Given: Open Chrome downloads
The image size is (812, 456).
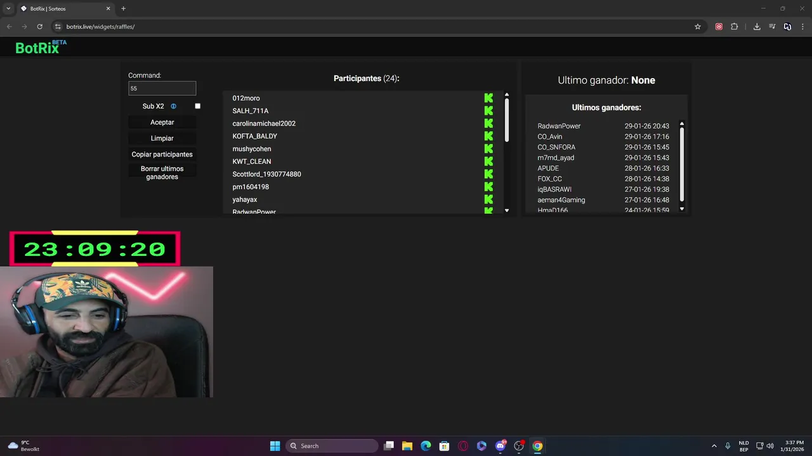Looking at the screenshot, I should [x=757, y=27].
